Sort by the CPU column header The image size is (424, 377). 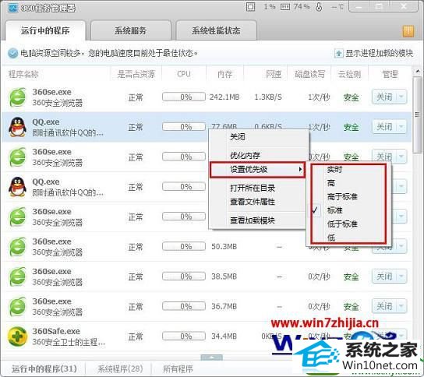184,74
